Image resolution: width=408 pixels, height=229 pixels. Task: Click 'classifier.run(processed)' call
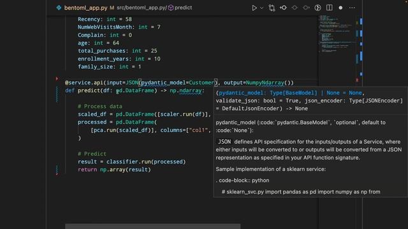coord(146,162)
